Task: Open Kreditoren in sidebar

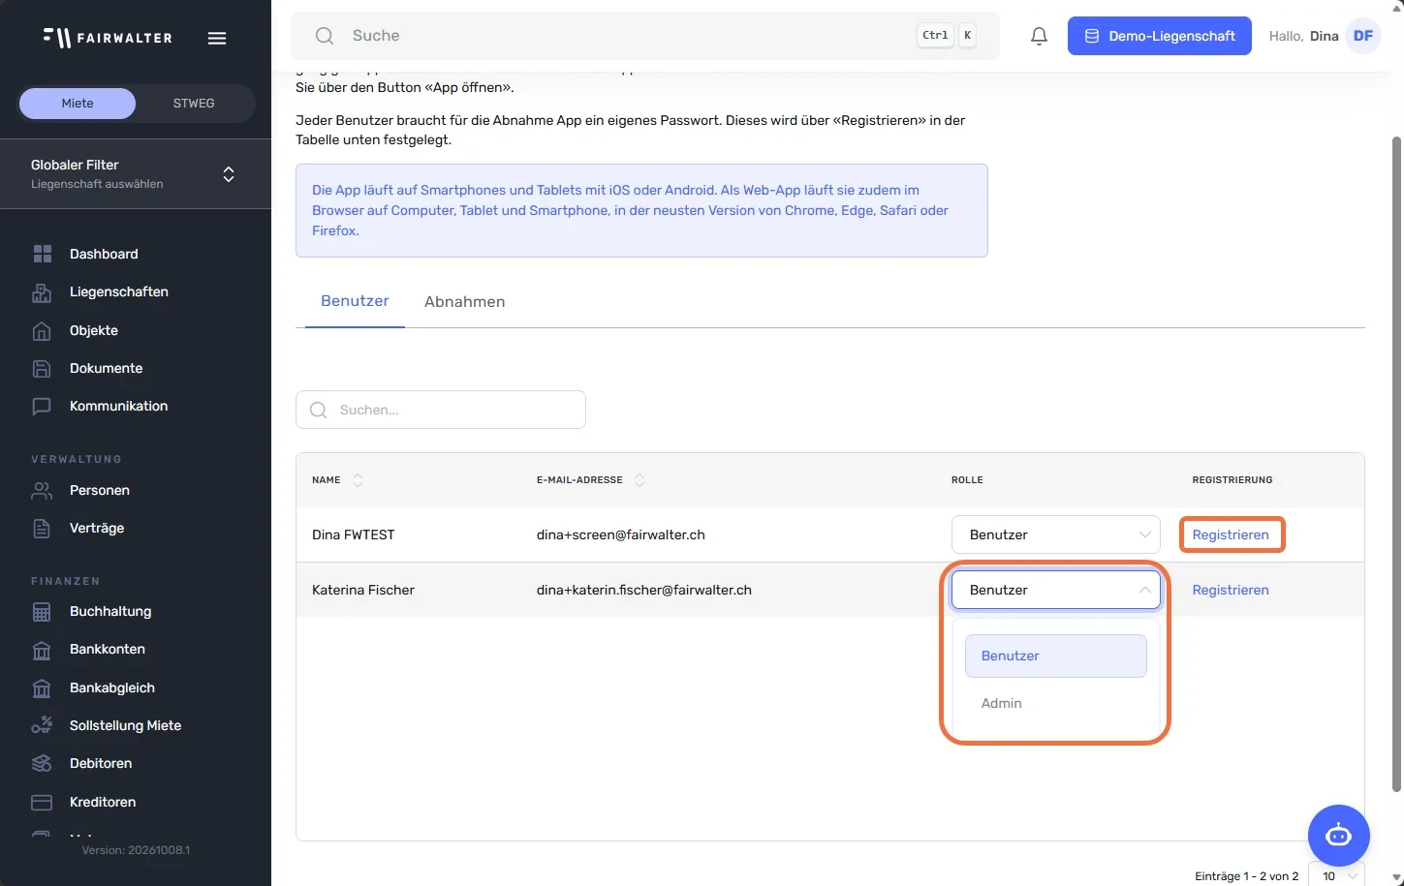Action: click(103, 802)
